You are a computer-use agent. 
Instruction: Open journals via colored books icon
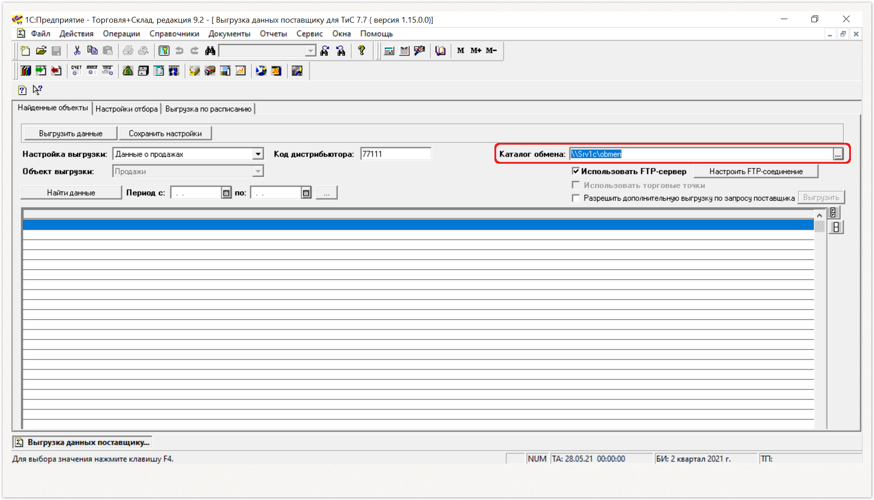[x=26, y=71]
